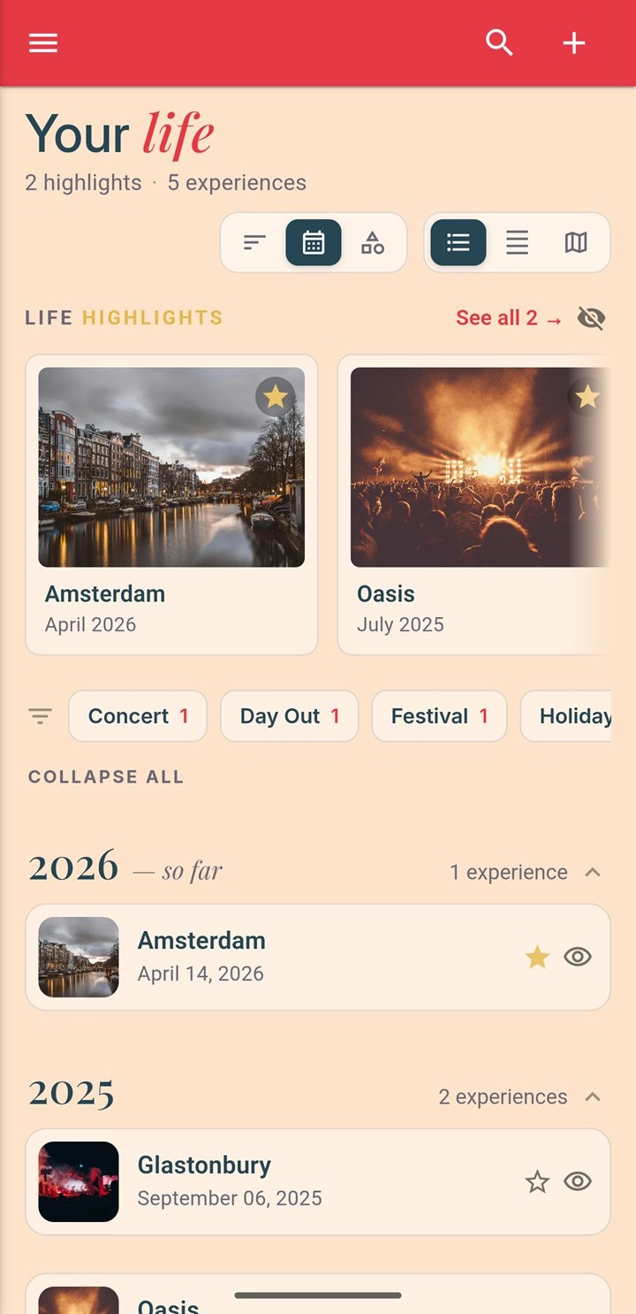Open the map view icon
Viewport: 636px width, 1314px height.
576,242
